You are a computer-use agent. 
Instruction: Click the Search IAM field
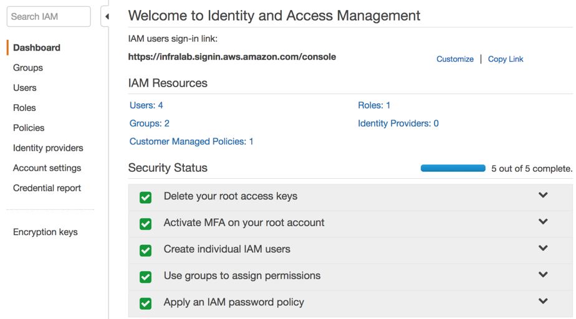(x=49, y=17)
